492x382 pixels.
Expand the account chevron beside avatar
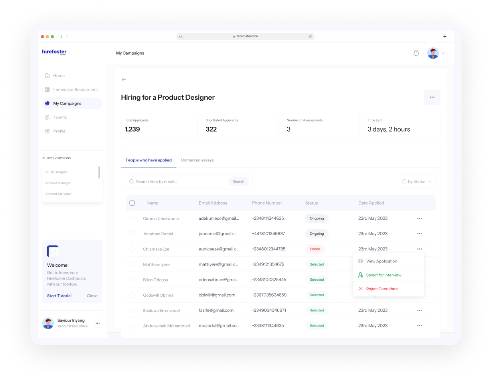click(443, 53)
